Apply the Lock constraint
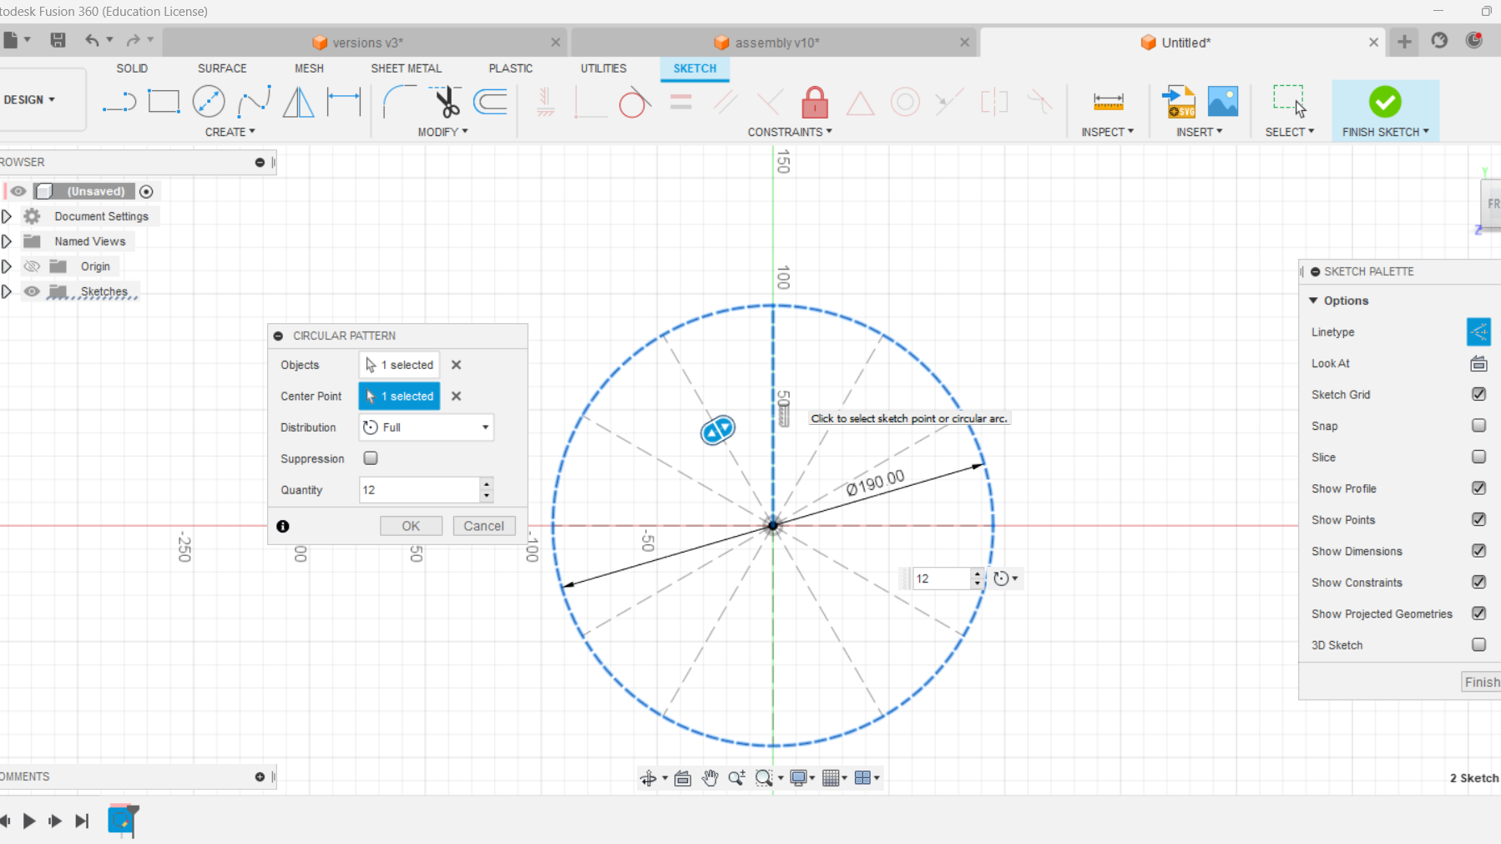The image size is (1501, 844). (814, 102)
